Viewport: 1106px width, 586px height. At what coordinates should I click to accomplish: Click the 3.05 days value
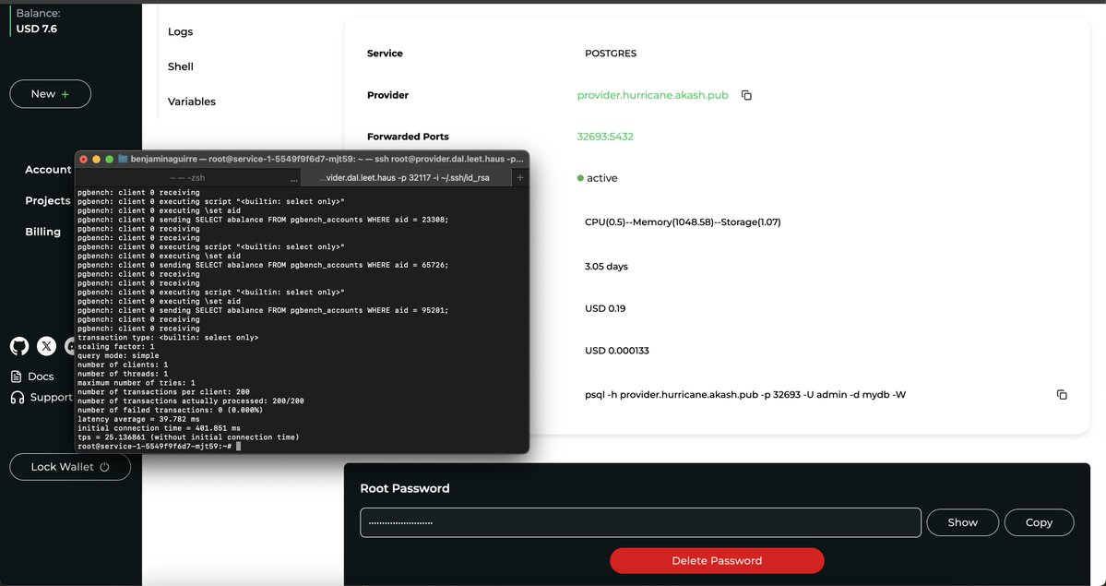[x=607, y=267]
